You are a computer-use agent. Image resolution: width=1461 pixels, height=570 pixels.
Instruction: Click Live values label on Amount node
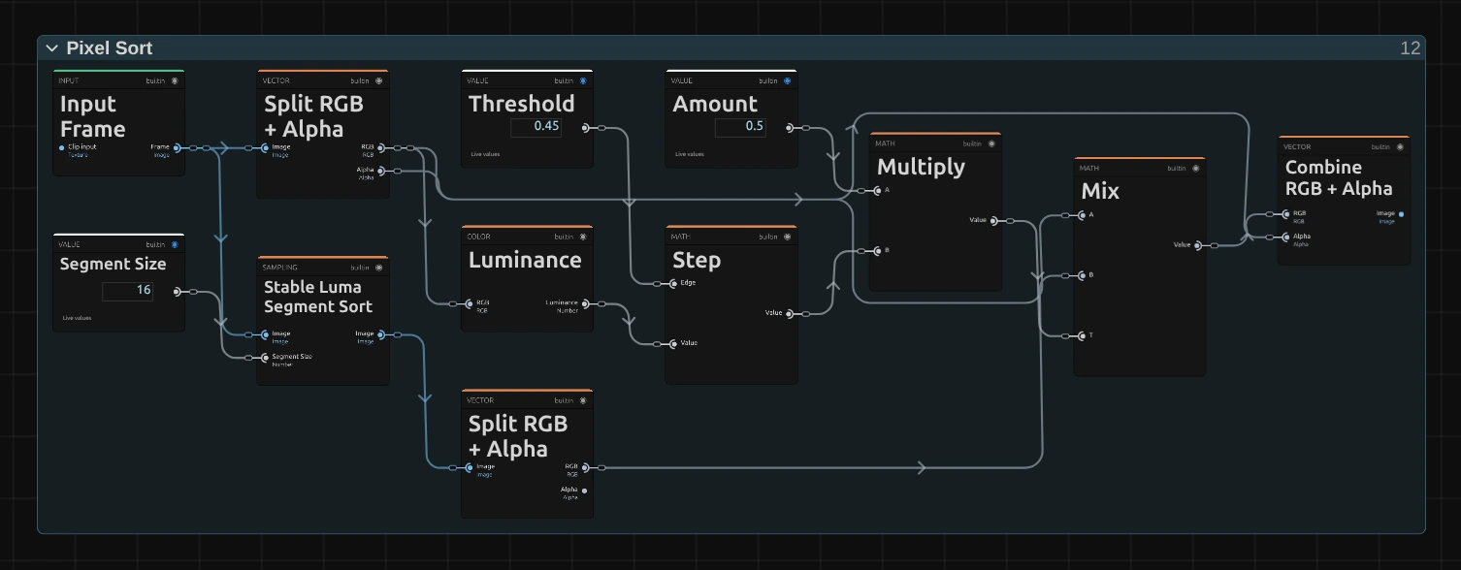click(x=690, y=154)
